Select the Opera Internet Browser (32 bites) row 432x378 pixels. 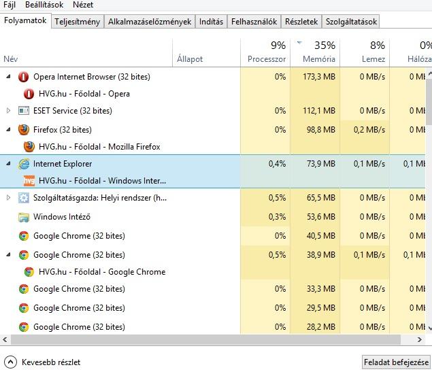[x=213, y=77]
